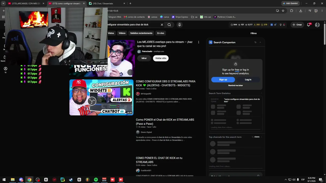Click the Ask Gemini button
The width and height of the screenshot is (326, 183).
(x=290, y=3)
